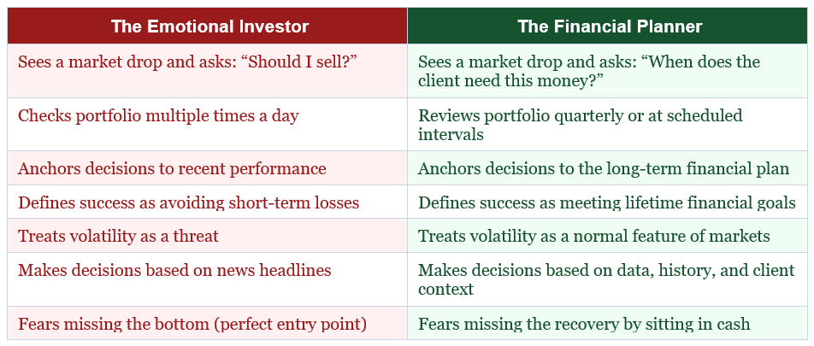Select 'When does the client need this money?' cell
Image resolution: width=814 pixels, height=346 pixels.
[607, 71]
